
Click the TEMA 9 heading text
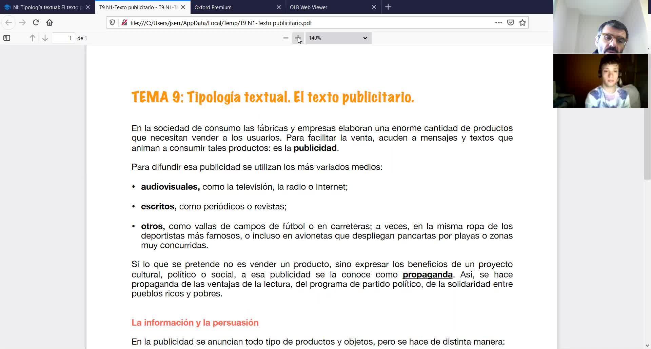(273, 97)
